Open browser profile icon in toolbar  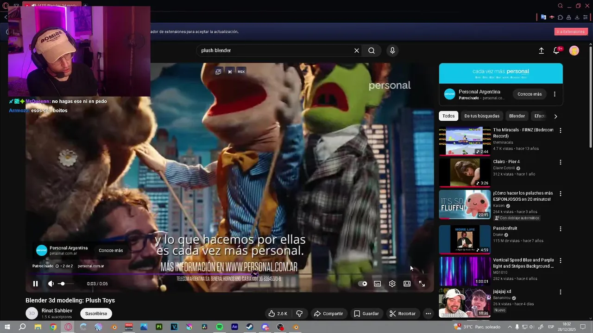coord(568,18)
